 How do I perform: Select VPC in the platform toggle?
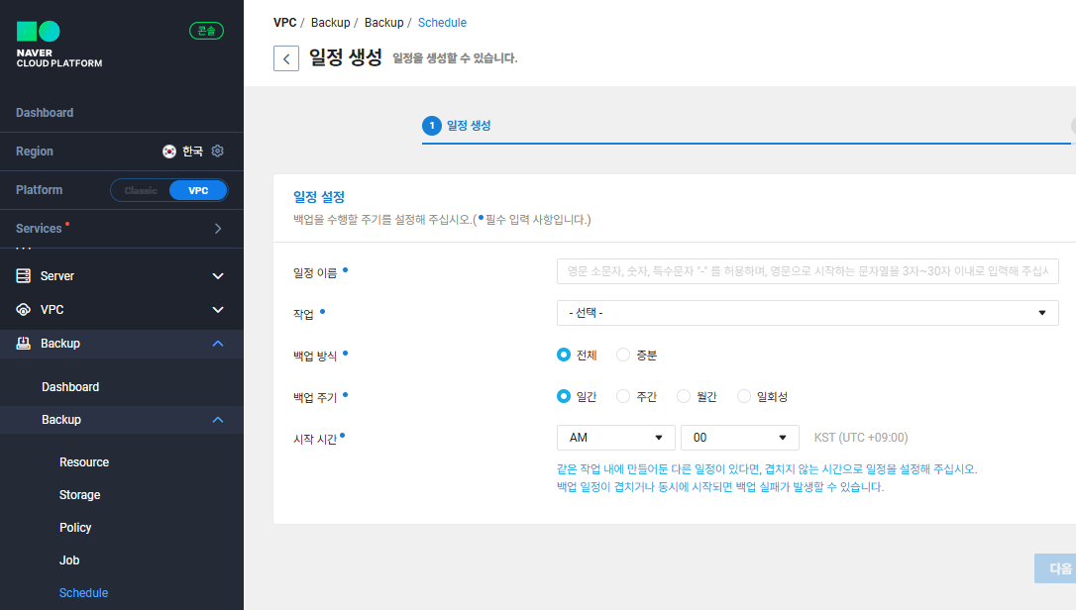198,191
